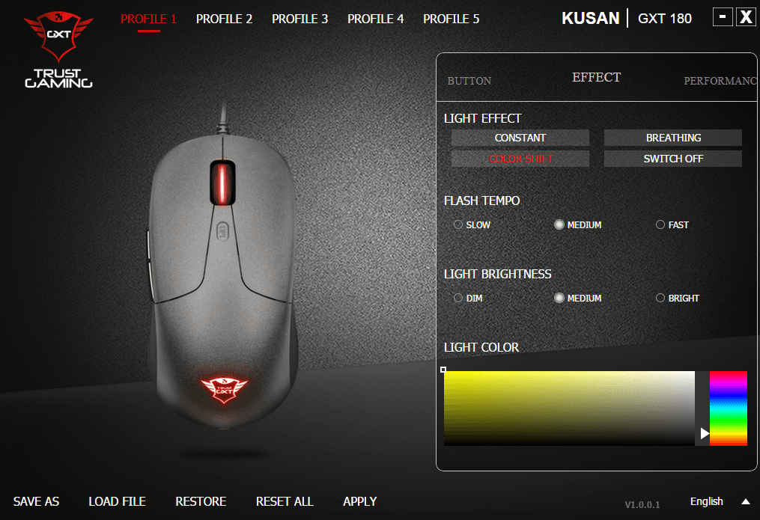Expand the English language dropdown arrow
Screen dimensions: 760x520
pyautogui.click(x=746, y=501)
